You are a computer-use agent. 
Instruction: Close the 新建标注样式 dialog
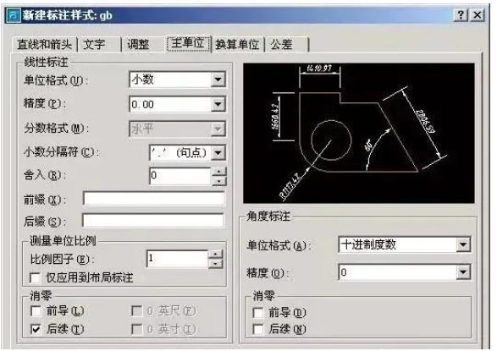478,15
